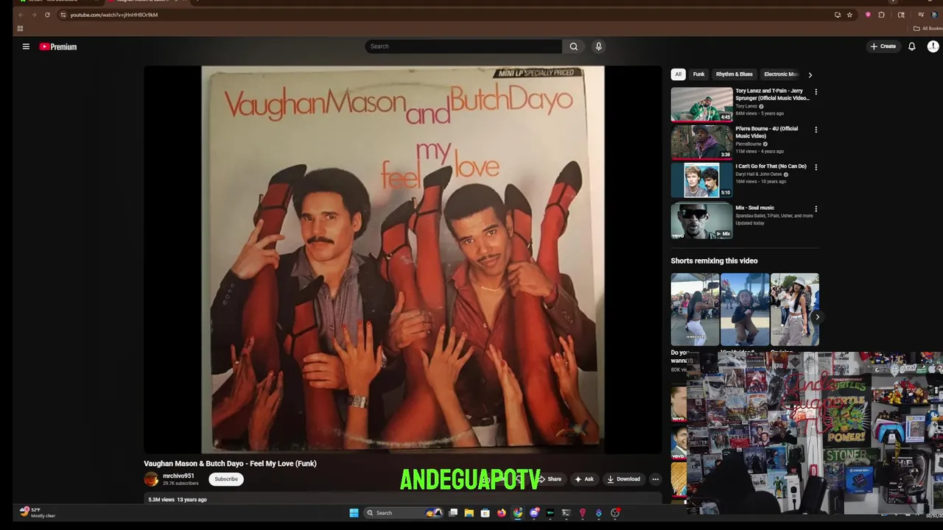Open the apps grid in bookmarks bar

pos(20,29)
